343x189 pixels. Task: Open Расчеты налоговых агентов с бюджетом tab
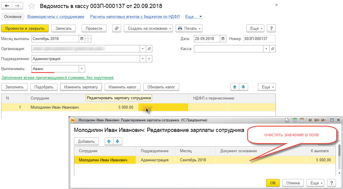click(135, 16)
